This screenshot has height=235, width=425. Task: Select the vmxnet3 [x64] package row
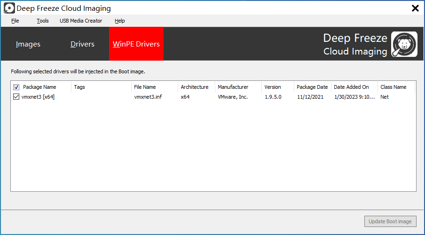(x=213, y=97)
